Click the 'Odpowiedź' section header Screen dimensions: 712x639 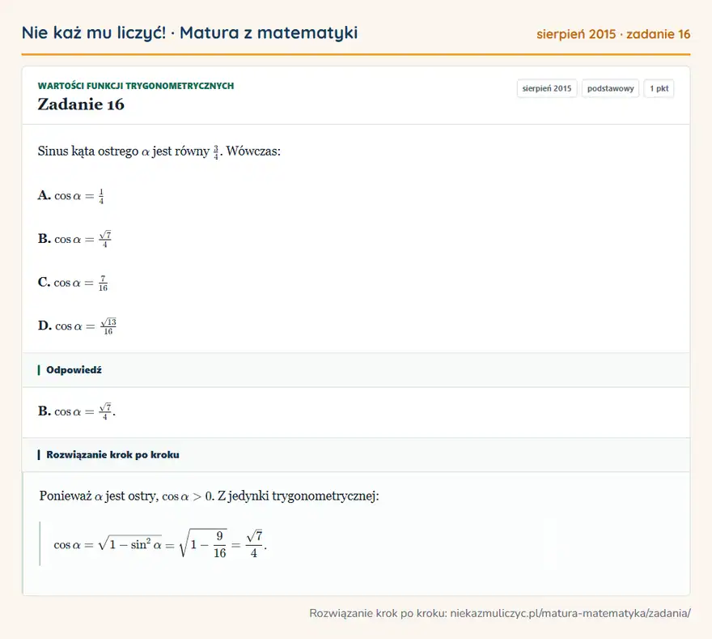pyautogui.click(x=356, y=370)
